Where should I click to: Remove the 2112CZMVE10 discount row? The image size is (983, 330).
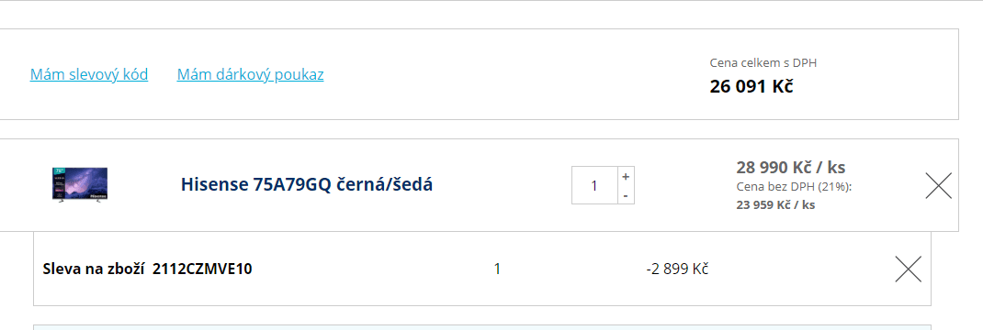909,269
